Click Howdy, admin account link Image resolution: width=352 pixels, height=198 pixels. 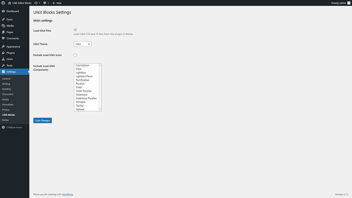[x=339, y=3]
